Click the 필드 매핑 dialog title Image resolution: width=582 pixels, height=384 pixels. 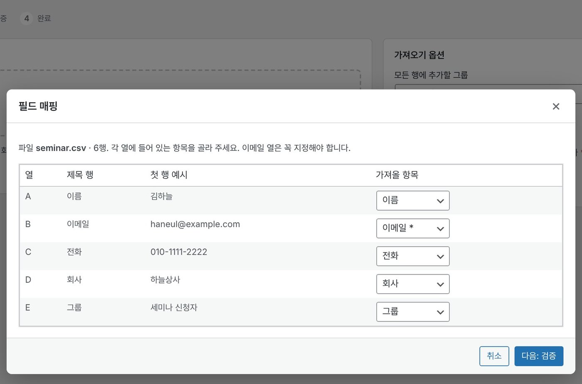pos(38,106)
